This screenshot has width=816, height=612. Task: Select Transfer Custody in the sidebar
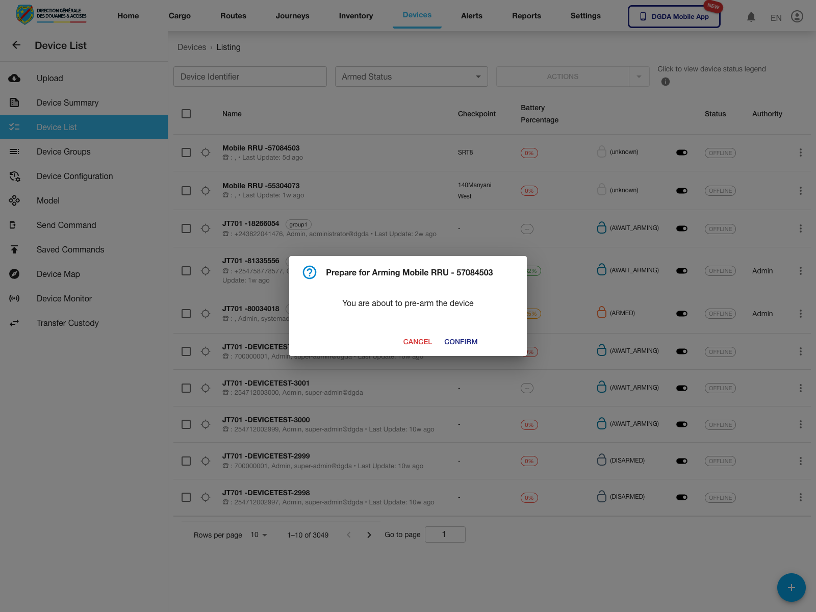point(68,323)
